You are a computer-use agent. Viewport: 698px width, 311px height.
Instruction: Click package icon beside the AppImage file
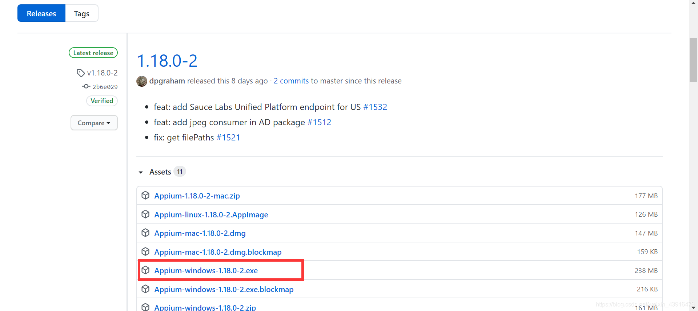(145, 214)
